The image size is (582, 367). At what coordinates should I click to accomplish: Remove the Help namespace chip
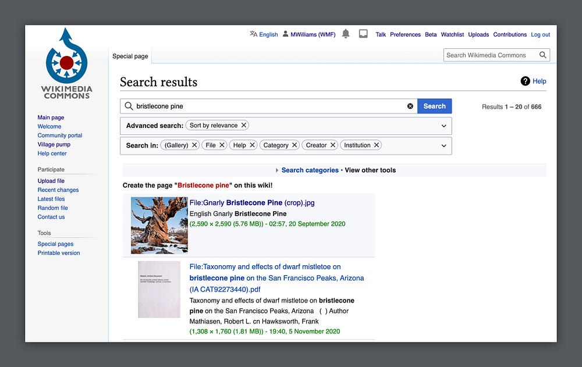[253, 145]
